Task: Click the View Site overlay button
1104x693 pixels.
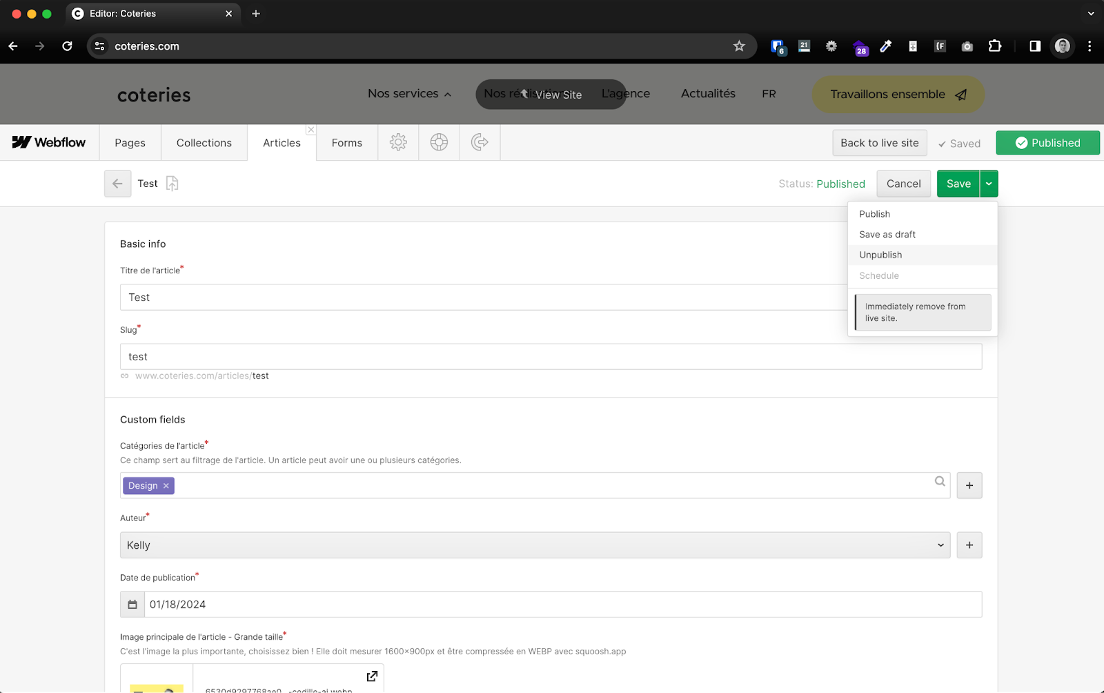Action: click(551, 95)
